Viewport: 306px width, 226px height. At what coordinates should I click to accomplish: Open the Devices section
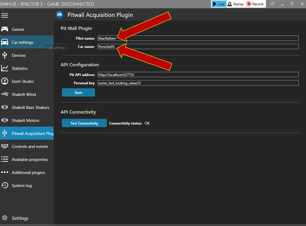pos(27,55)
